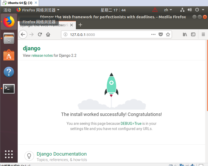Follow the release notes link
Screen dimensions: 208x166
point(42,56)
